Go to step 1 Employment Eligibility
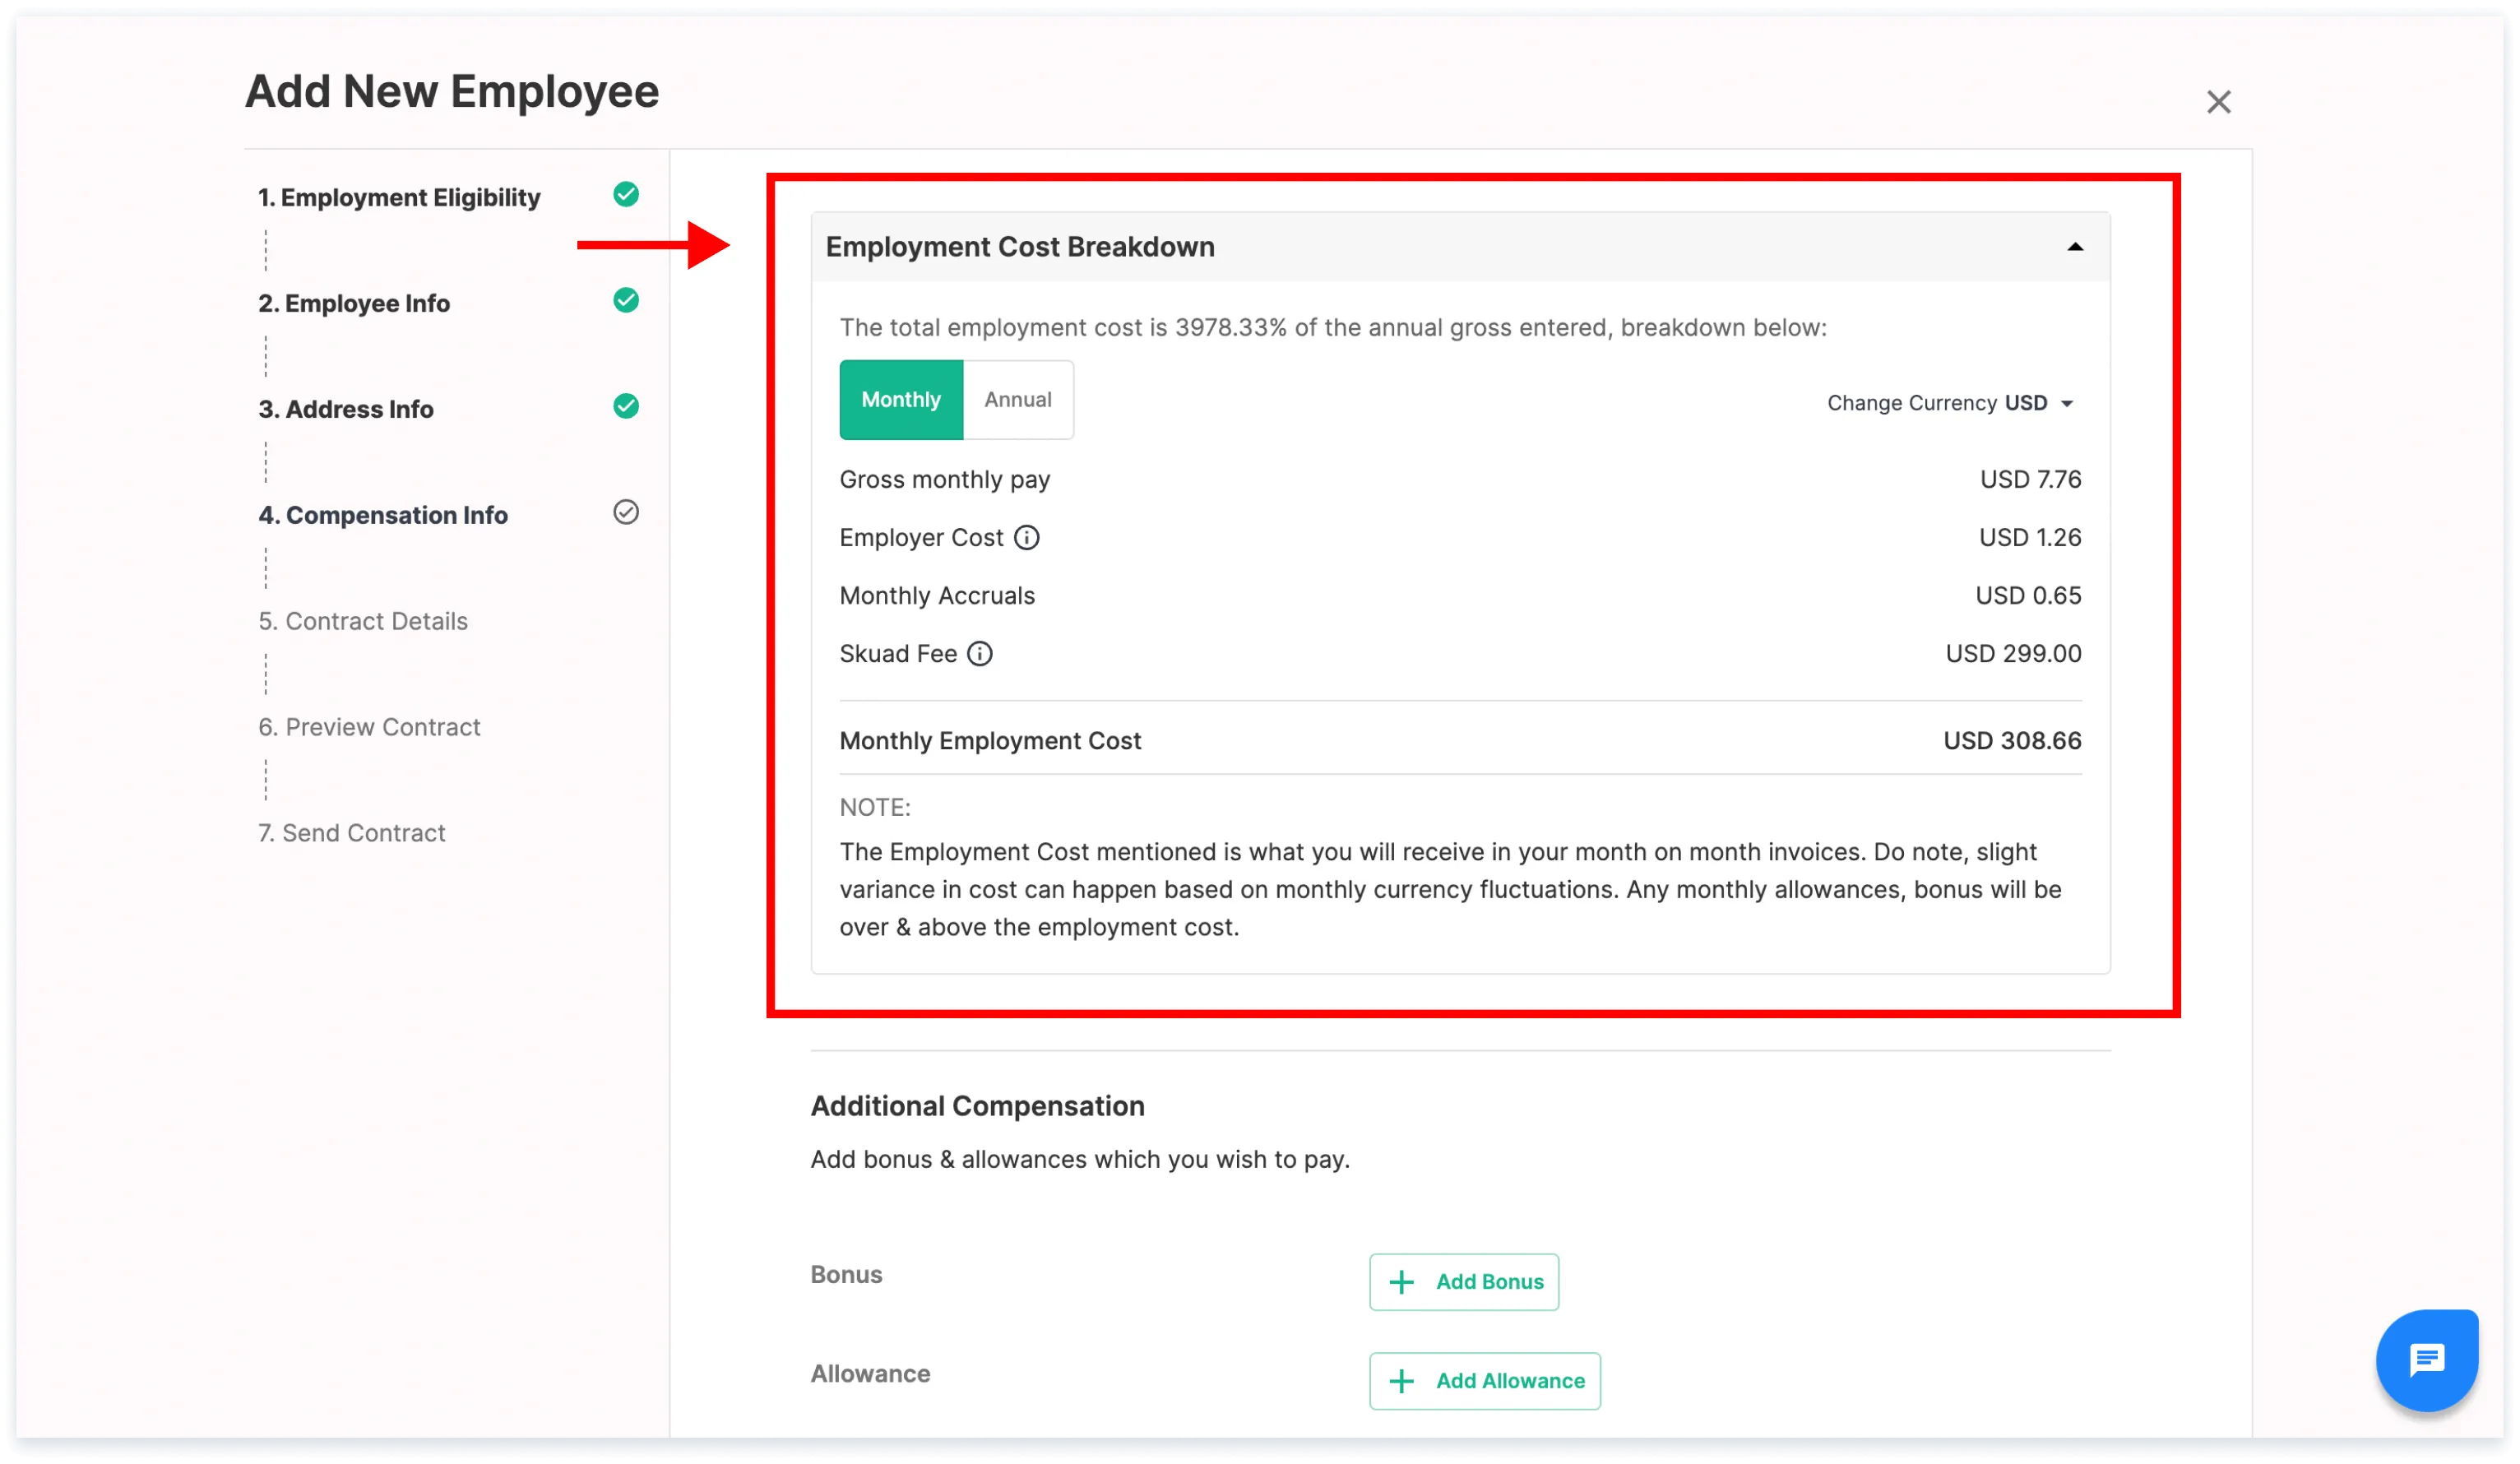The image size is (2520, 1464). click(399, 197)
